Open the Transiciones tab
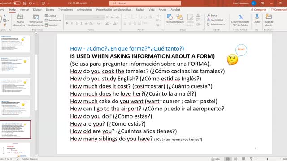The height and width of the screenshot is (161, 287). tap(65, 10)
